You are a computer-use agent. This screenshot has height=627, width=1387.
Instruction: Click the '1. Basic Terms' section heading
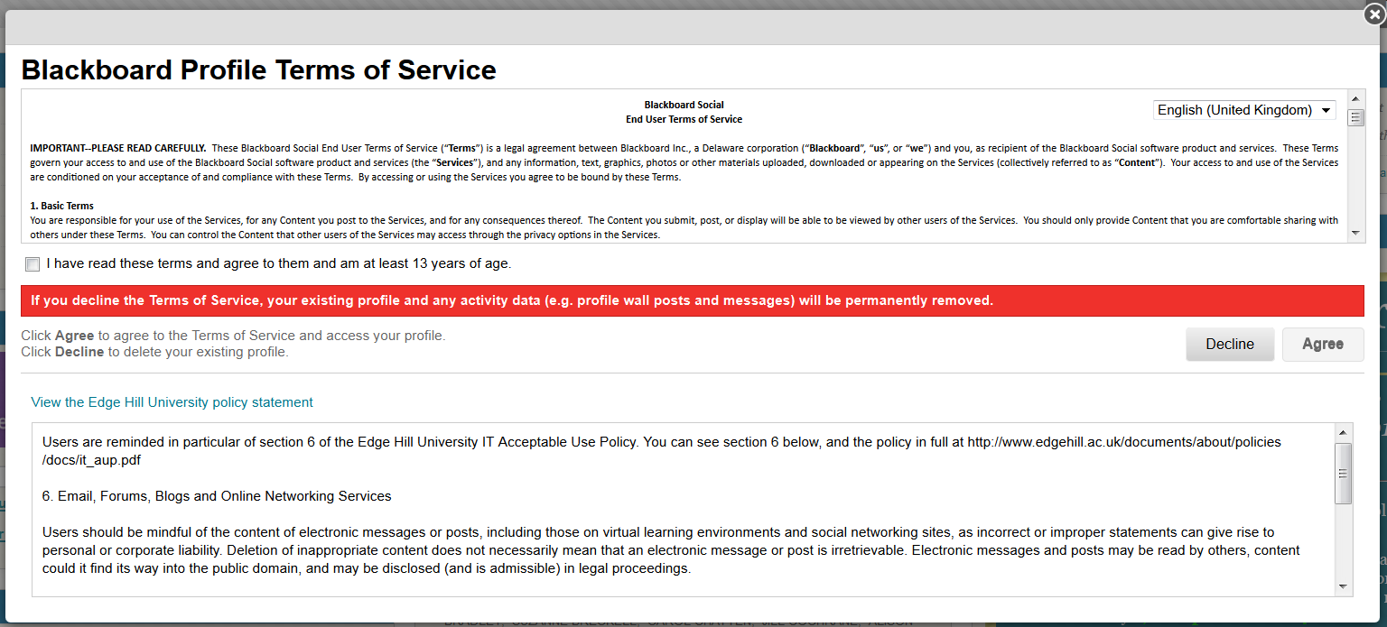pos(62,206)
